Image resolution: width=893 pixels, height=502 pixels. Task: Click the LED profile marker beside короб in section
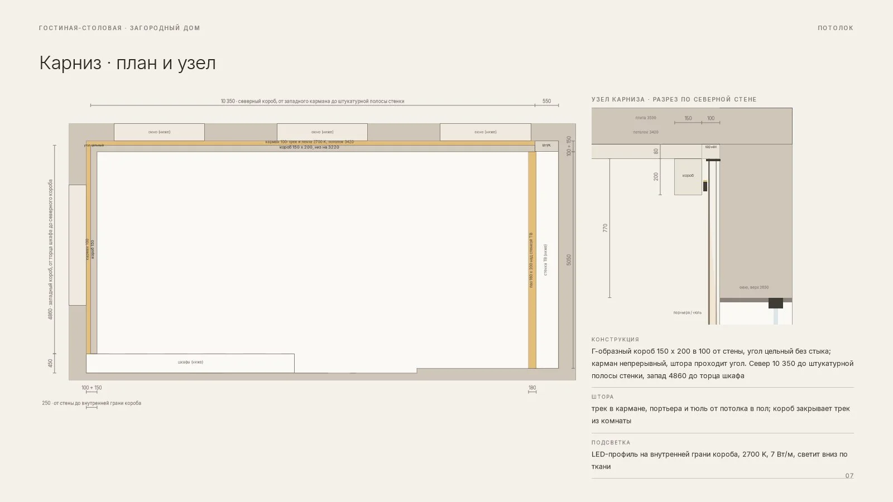[705, 186]
